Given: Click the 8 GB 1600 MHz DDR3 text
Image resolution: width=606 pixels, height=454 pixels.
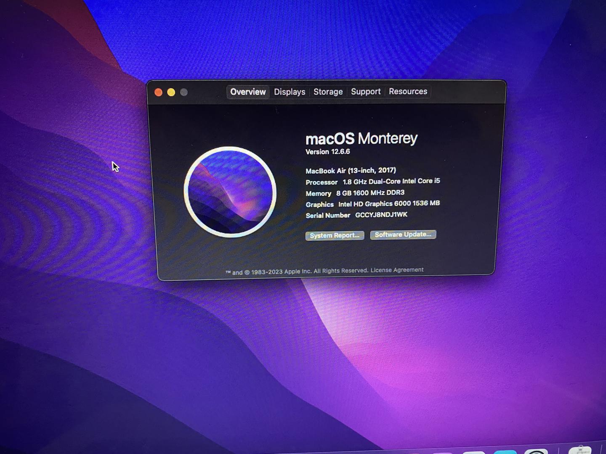Looking at the screenshot, I should click(370, 193).
